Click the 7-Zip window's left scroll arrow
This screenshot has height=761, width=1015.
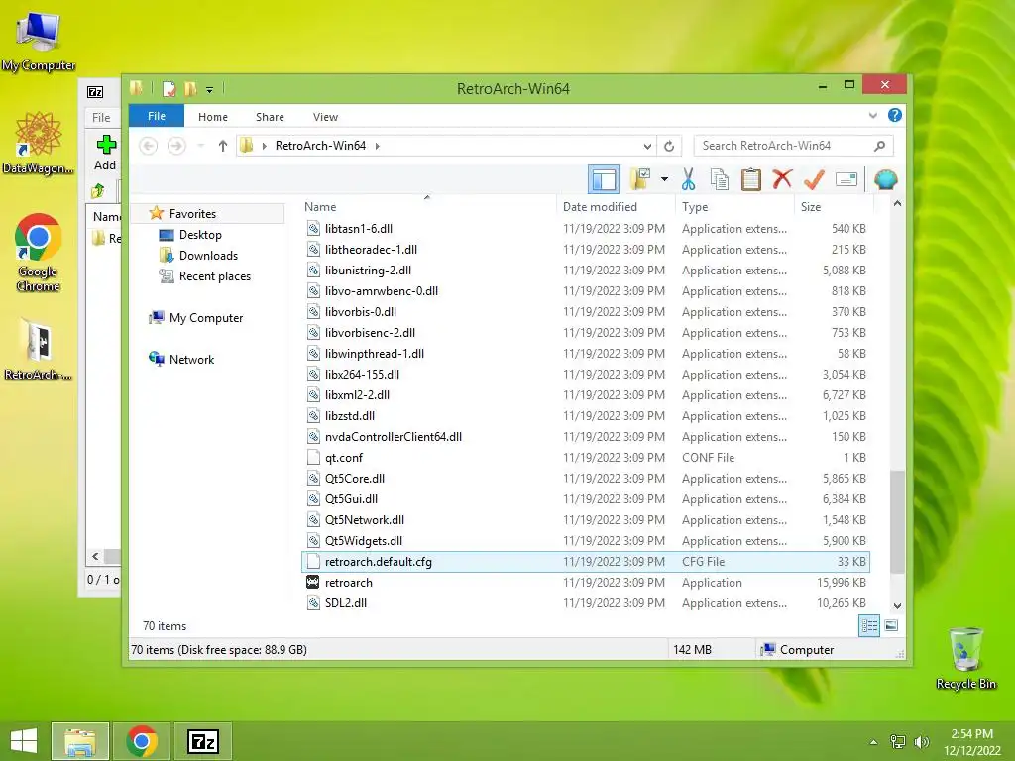tap(96, 557)
